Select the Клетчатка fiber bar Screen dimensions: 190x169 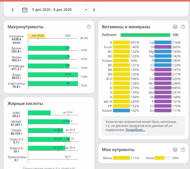click(x=53, y=84)
